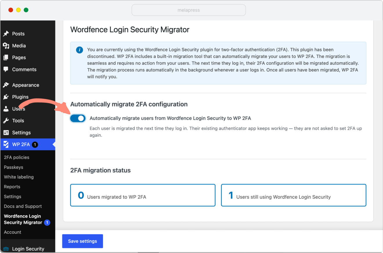
Task: Open White labeling submenu page
Action: [x=19, y=177]
